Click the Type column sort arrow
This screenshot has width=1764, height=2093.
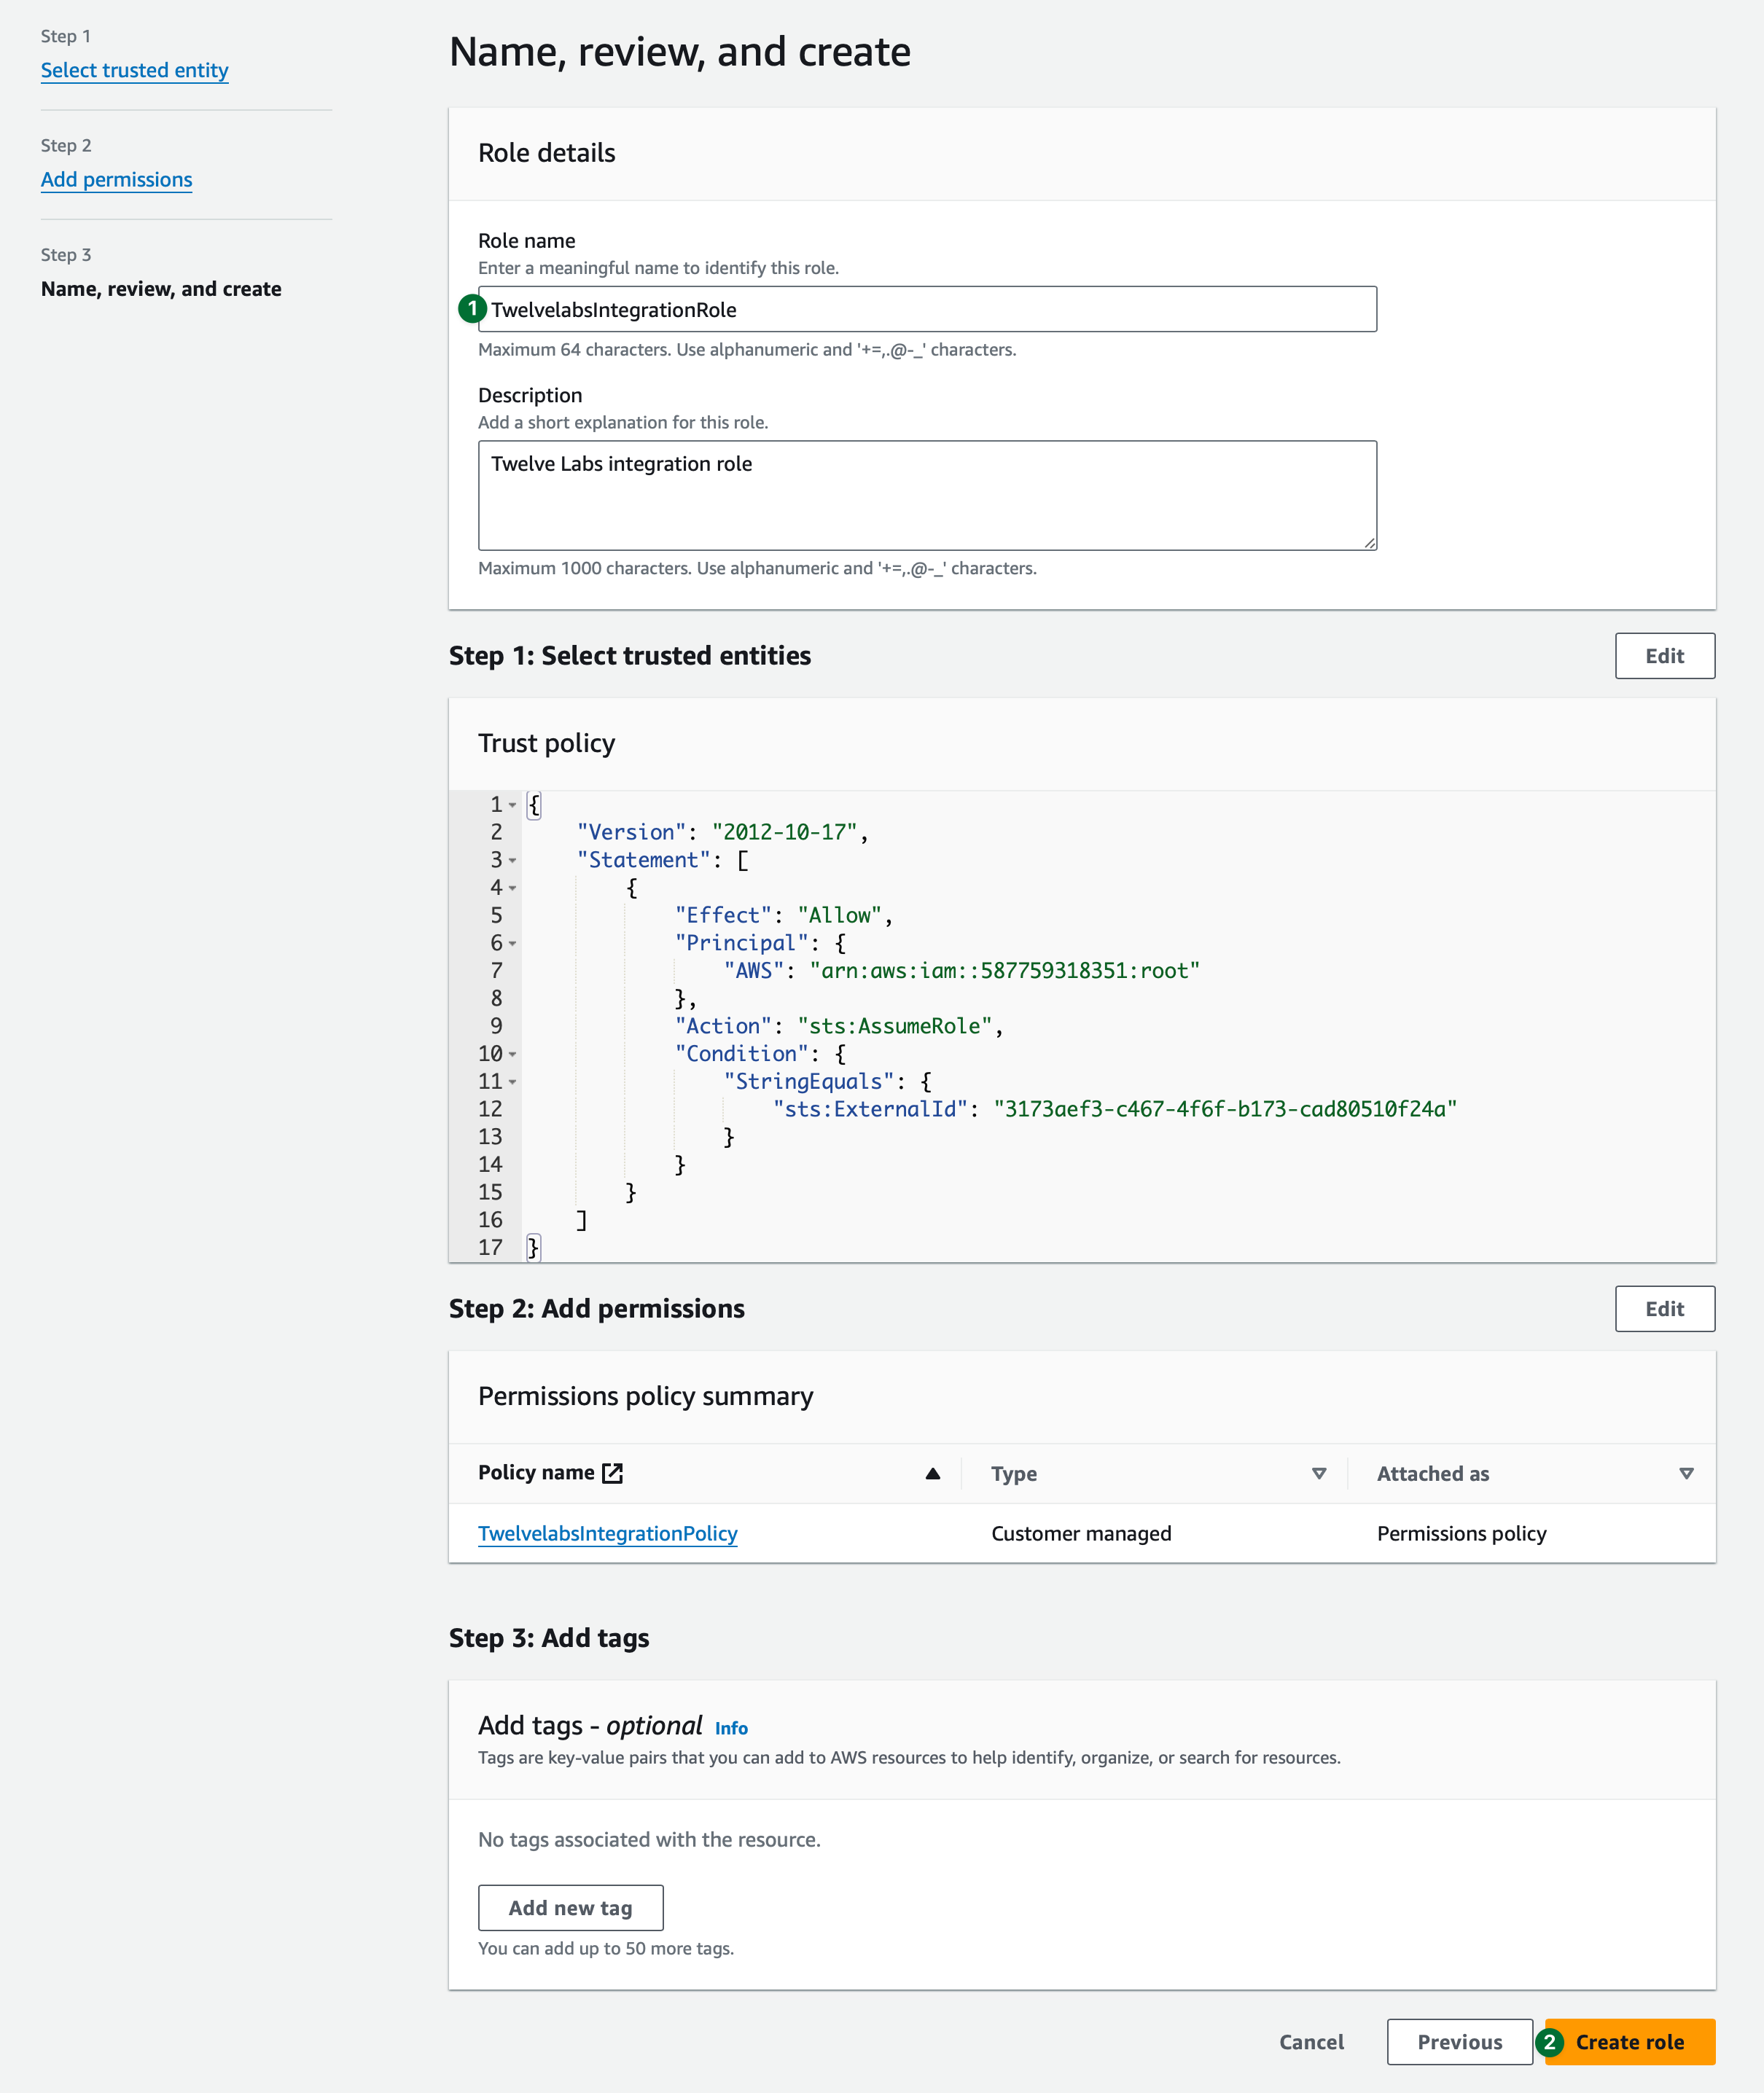coord(1318,1474)
